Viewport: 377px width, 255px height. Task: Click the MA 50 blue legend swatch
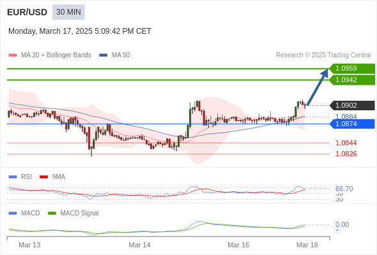pyautogui.click(x=104, y=55)
